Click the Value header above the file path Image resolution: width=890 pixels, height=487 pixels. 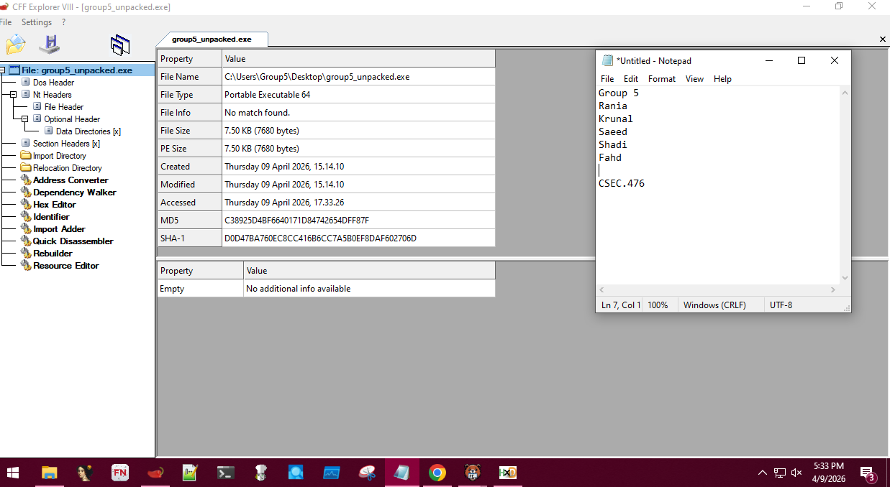point(358,59)
